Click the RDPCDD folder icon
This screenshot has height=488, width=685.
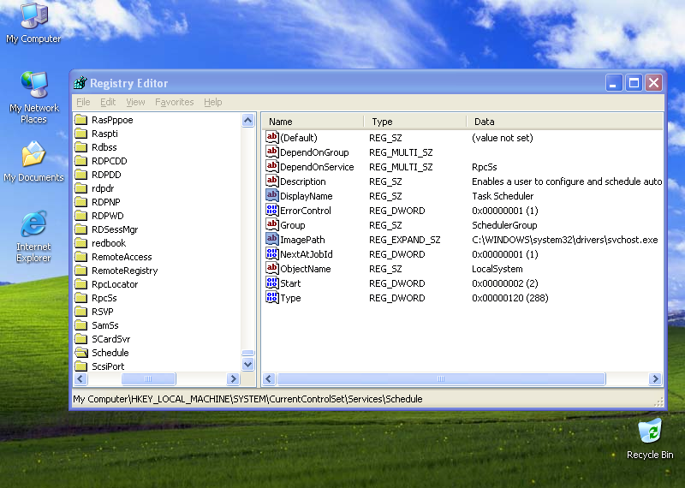[x=81, y=161]
